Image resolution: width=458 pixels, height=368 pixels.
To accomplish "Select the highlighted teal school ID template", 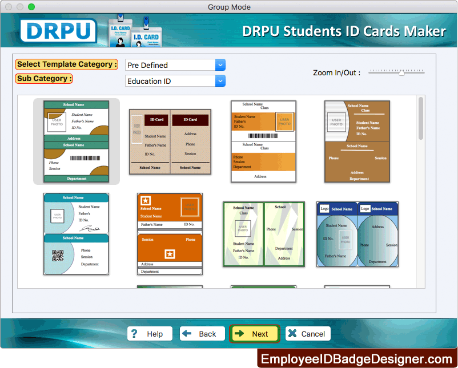I will coord(76,141).
